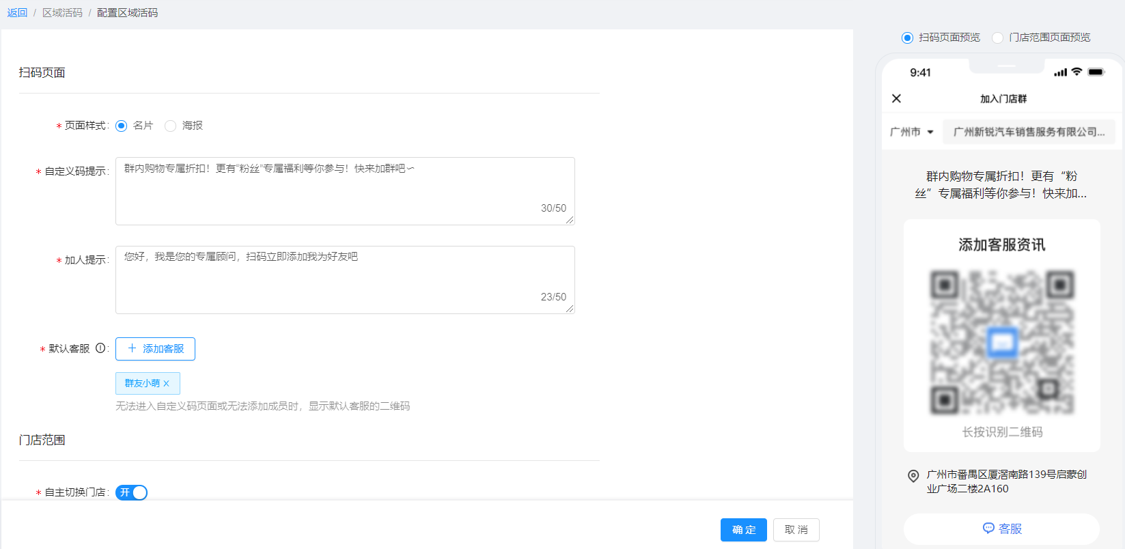Click the 确定 confirm button
The image size is (1125, 549).
point(744,530)
